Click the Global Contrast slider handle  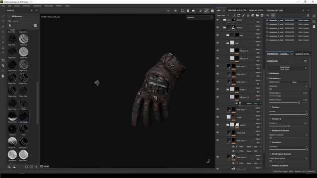[299, 103]
